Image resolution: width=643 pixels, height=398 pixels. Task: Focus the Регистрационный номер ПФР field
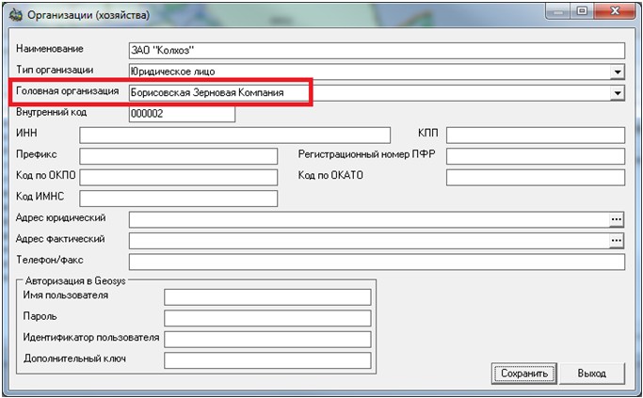(535, 156)
